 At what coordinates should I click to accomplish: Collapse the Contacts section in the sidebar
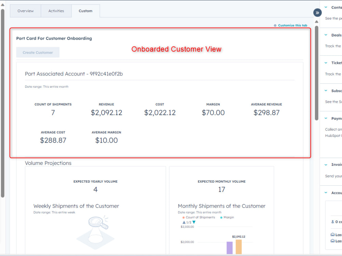325,7
